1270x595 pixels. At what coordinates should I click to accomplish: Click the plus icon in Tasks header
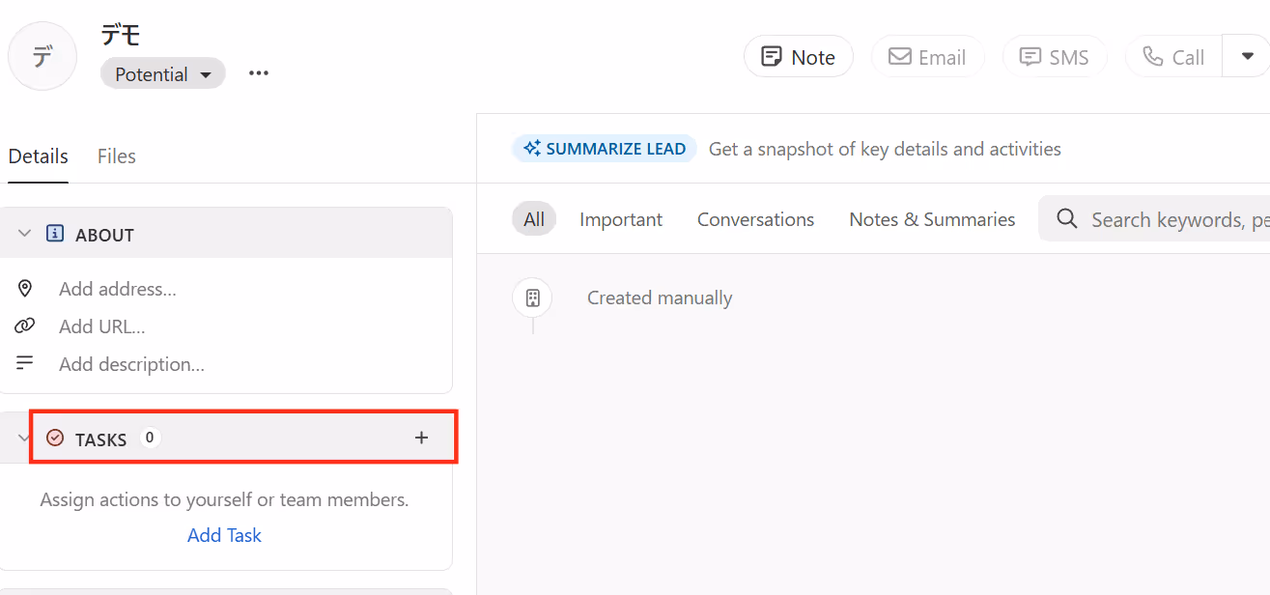[421, 438]
